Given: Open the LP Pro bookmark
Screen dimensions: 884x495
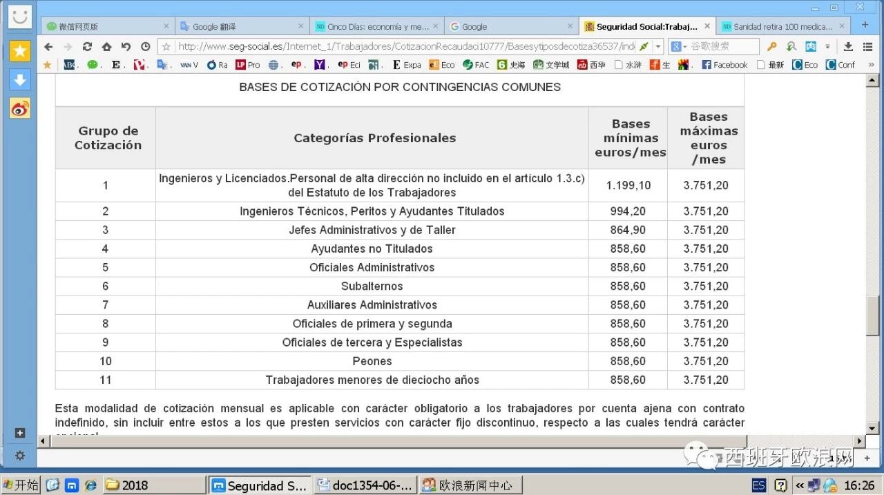Looking at the screenshot, I should click(x=247, y=65).
